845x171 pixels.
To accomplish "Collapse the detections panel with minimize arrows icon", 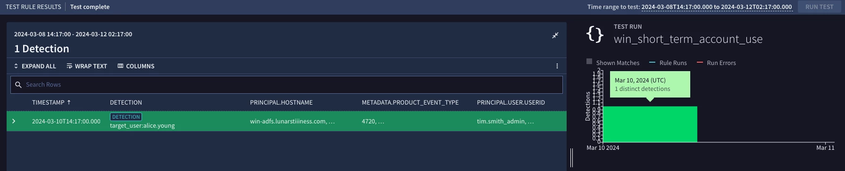I will tap(555, 35).
